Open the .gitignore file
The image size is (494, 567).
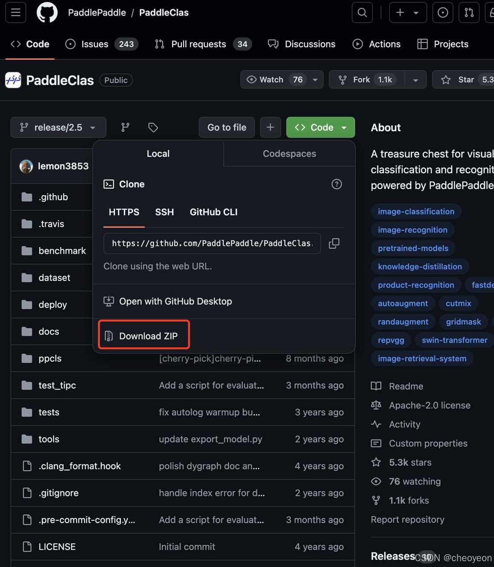(x=58, y=493)
